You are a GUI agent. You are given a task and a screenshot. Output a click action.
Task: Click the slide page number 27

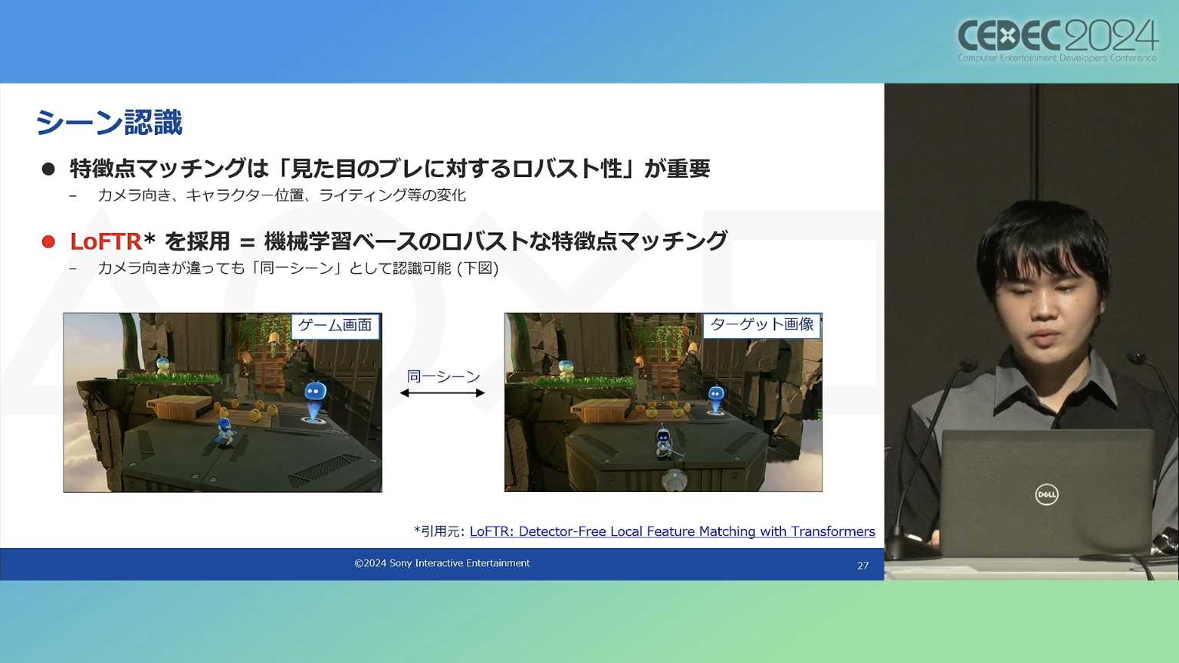[862, 566]
